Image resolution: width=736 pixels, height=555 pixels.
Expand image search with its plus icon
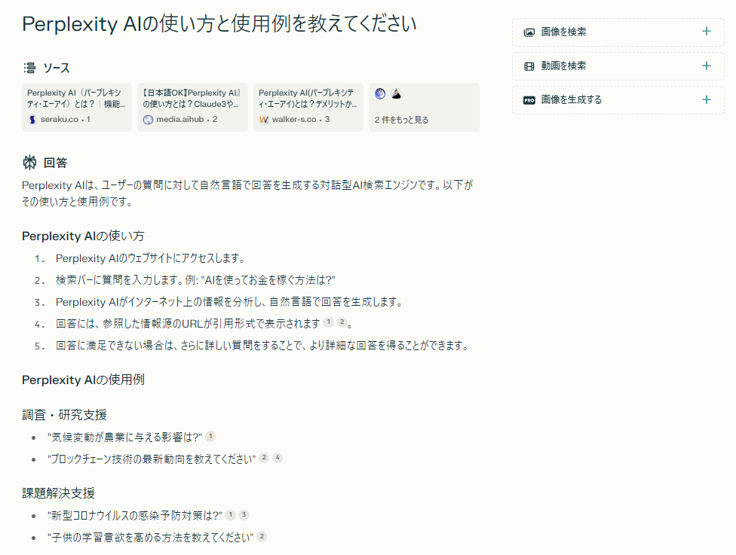706,32
